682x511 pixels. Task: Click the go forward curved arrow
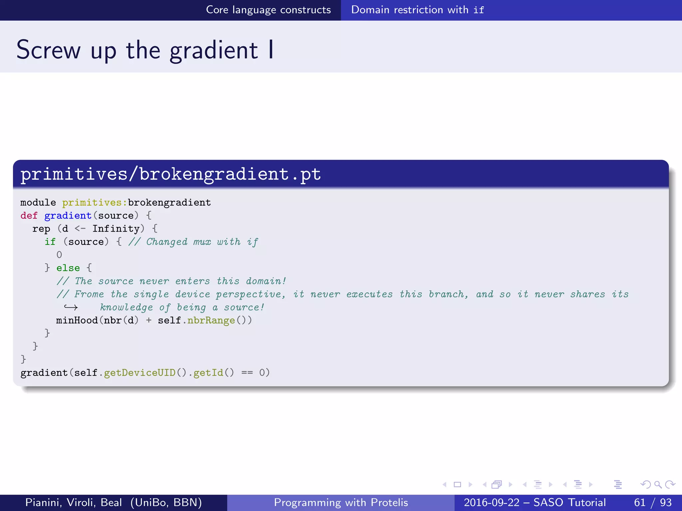click(x=670, y=485)
